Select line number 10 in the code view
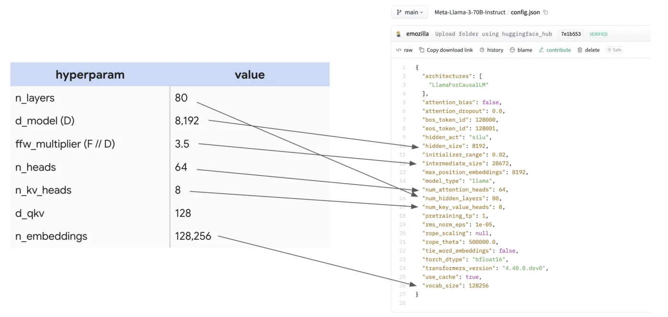 tap(403, 146)
